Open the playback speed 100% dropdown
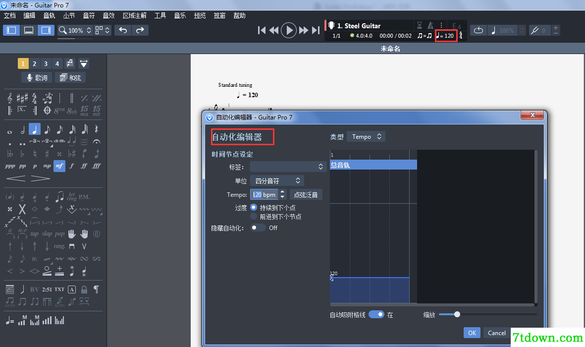The image size is (585, 347). [x=507, y=30]
